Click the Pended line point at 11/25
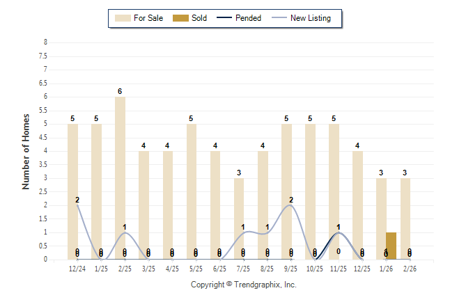The height and width of the screenshot is (302, 450). (x=339, y=233)
